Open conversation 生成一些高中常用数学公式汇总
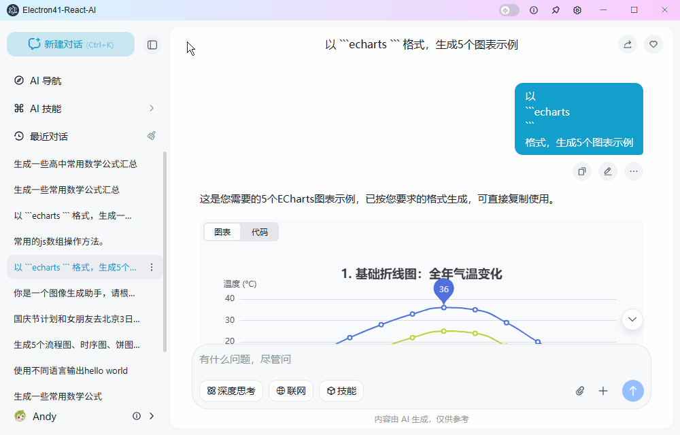The width and height of the screenshot is (680, 435). click(75, 164)
